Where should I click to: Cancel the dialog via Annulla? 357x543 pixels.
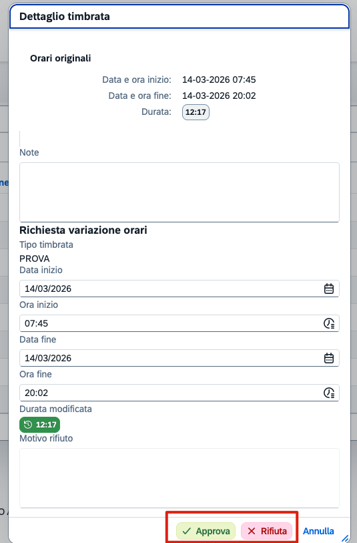tap(318, 531)
